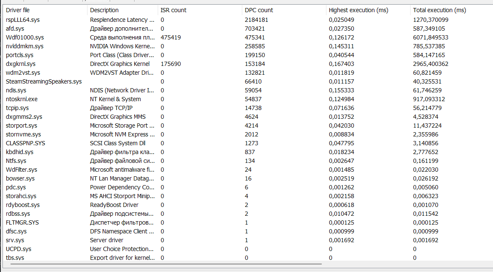Select the rdbss.sys driver row

coord(248,213)
